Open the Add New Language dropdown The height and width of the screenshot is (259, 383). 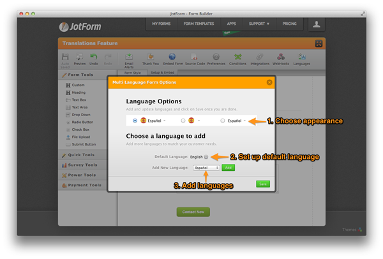point(206,168)
